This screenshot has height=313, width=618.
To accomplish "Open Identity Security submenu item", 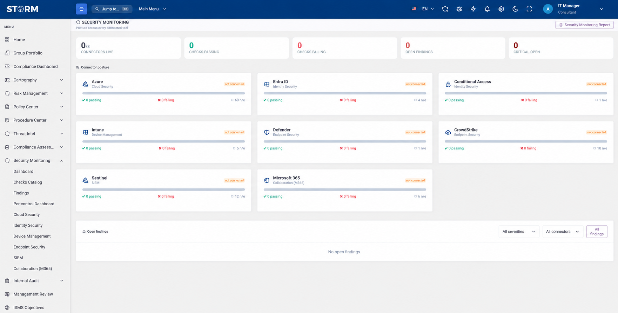I will [x=28, y=226].
